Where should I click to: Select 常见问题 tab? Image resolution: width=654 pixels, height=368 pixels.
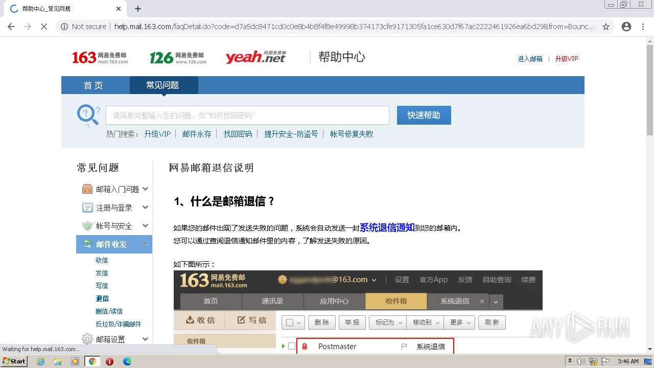pos(164,85)
